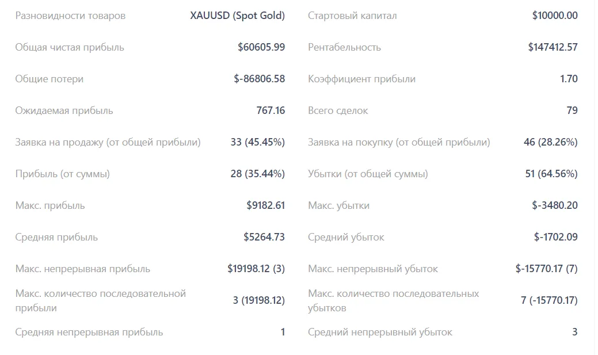
Task: Click the Всего сделок count 79
Action: (x=572, y=110)
